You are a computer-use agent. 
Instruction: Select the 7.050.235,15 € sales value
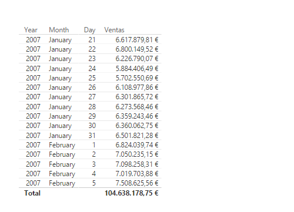137,154
